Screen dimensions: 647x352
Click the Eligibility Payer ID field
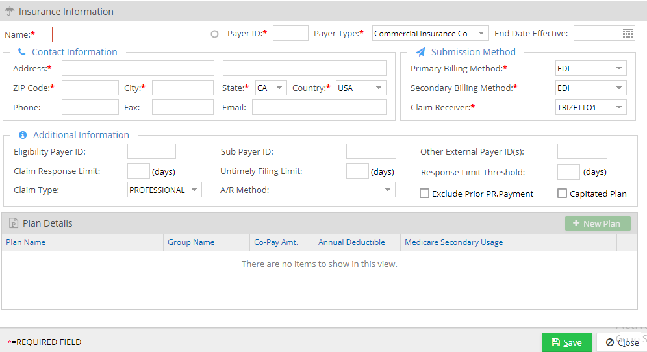click(x=151, y=151)
